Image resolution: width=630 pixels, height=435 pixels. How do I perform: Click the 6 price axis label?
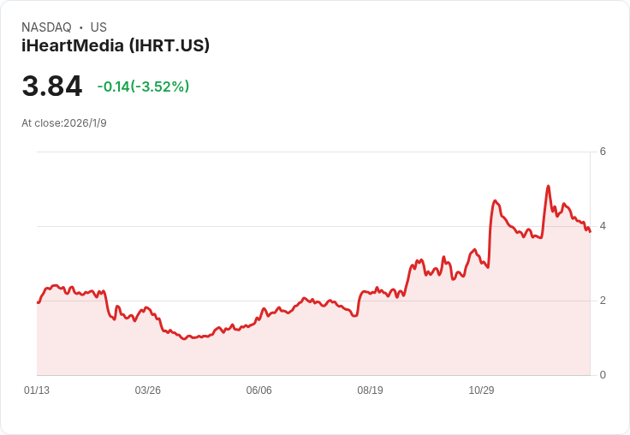(603, 152)
